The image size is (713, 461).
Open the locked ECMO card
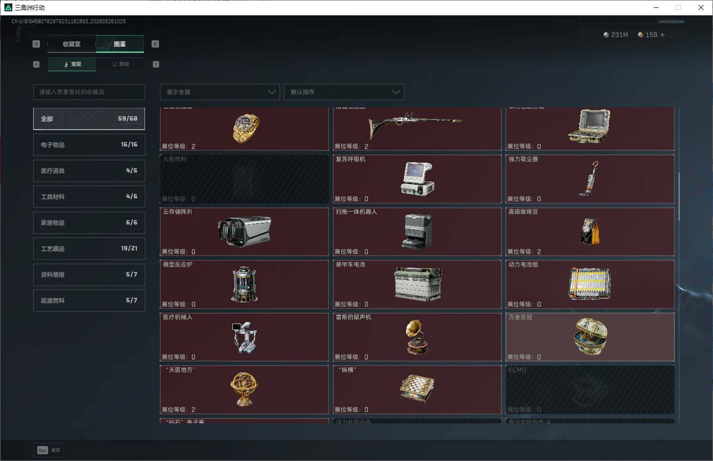pos(590,390)
